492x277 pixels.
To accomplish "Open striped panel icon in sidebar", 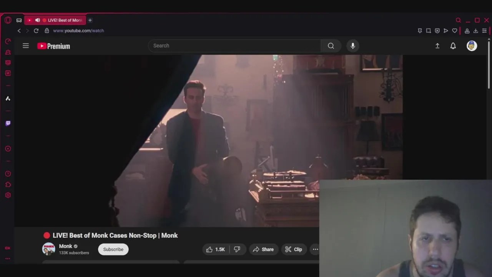I will [8, 62].
